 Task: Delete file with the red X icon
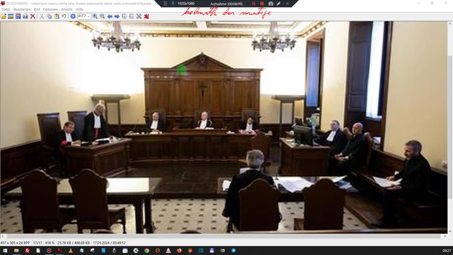33,16
